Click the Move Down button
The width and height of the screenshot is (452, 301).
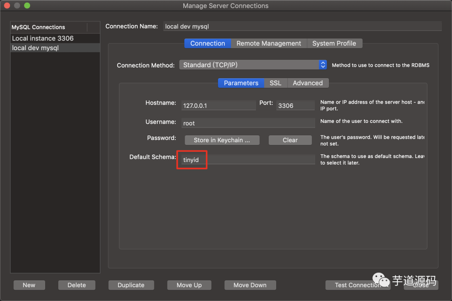(250, 285)
